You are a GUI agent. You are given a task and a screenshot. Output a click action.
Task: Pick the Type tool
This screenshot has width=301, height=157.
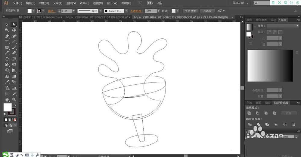tap(7, 41)
